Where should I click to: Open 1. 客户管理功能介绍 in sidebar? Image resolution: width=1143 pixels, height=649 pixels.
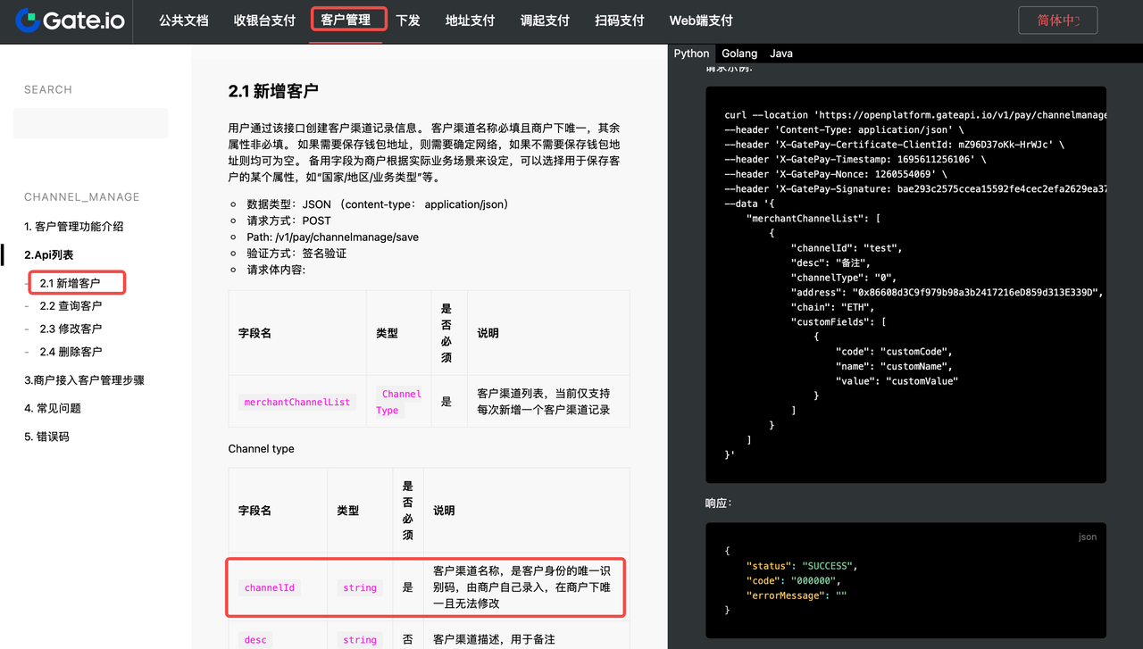74,227
